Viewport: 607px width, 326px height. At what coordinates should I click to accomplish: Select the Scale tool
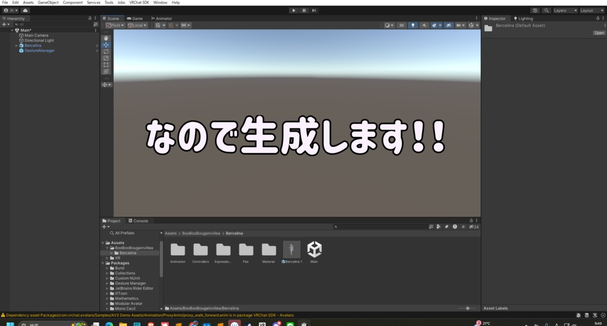tap(106, 58)
